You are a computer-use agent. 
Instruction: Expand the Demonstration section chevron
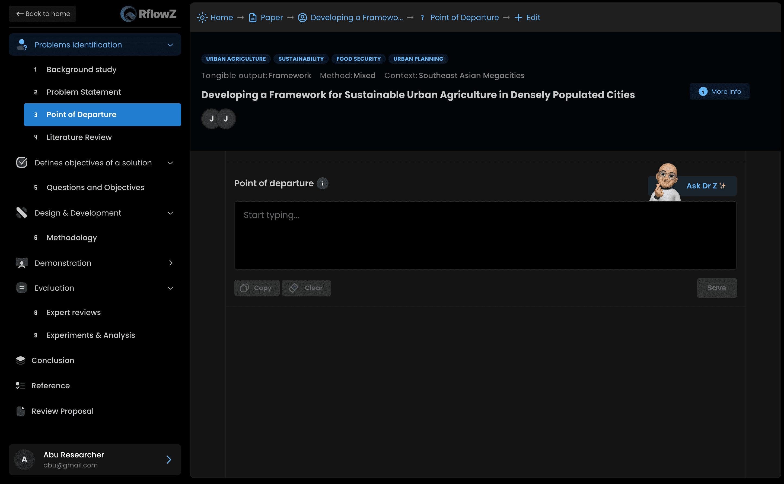[170, 263]
